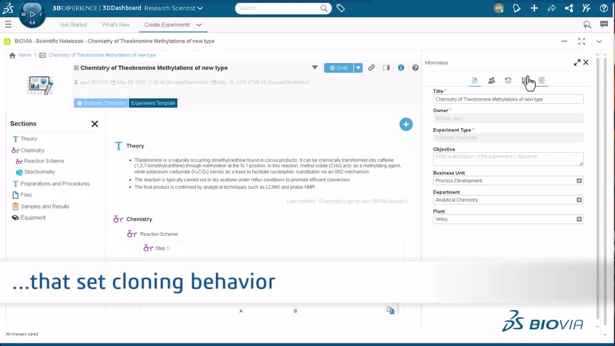Click the experiment thumbnail image

[x=40, y=85]
